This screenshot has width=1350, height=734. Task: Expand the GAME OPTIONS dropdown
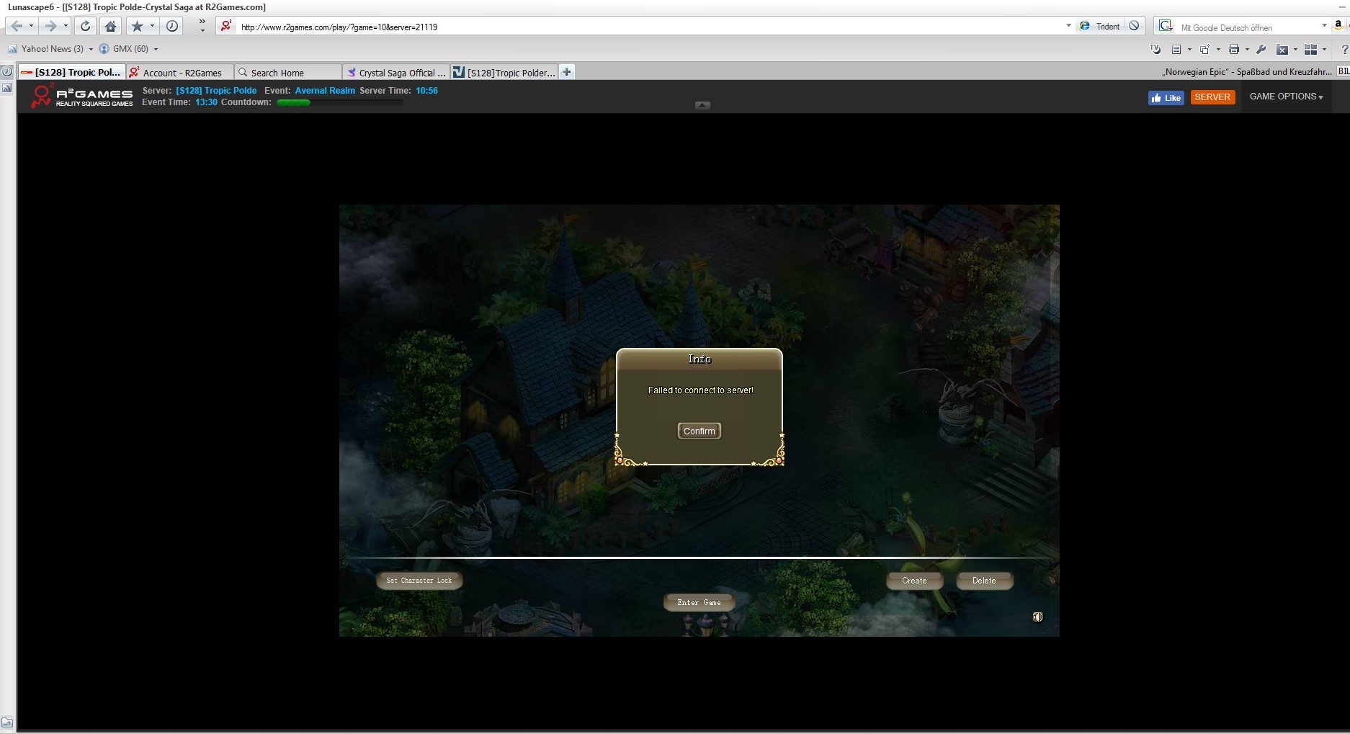[x=1286, y=97]
